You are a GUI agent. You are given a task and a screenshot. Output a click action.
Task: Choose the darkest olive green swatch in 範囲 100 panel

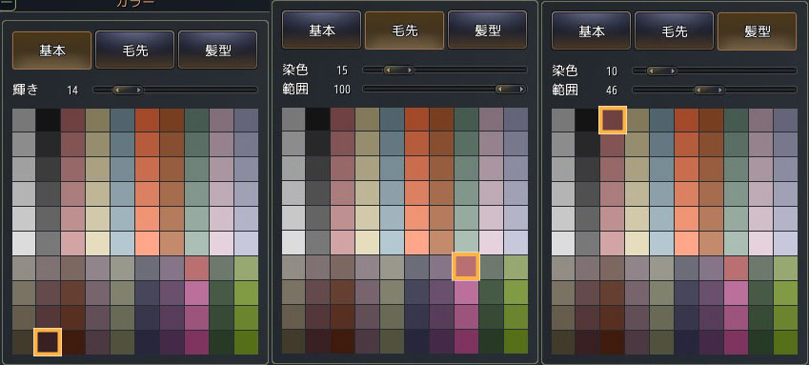pos(516,342)
